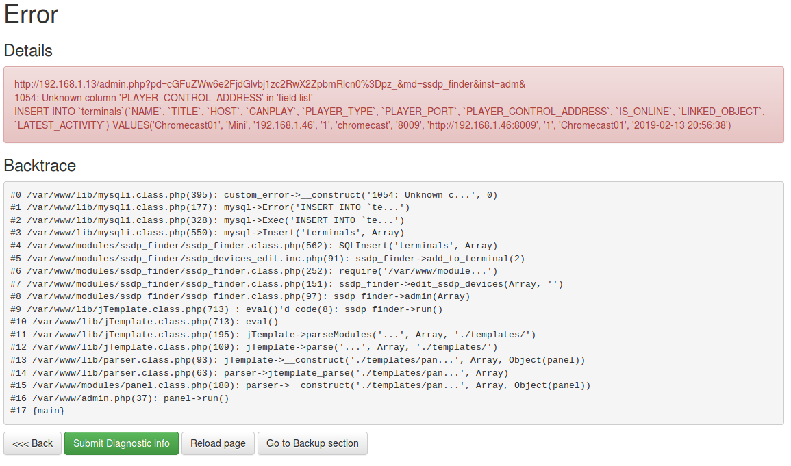Select backtrace line #12 jTemplate->parse

point(254,347)
